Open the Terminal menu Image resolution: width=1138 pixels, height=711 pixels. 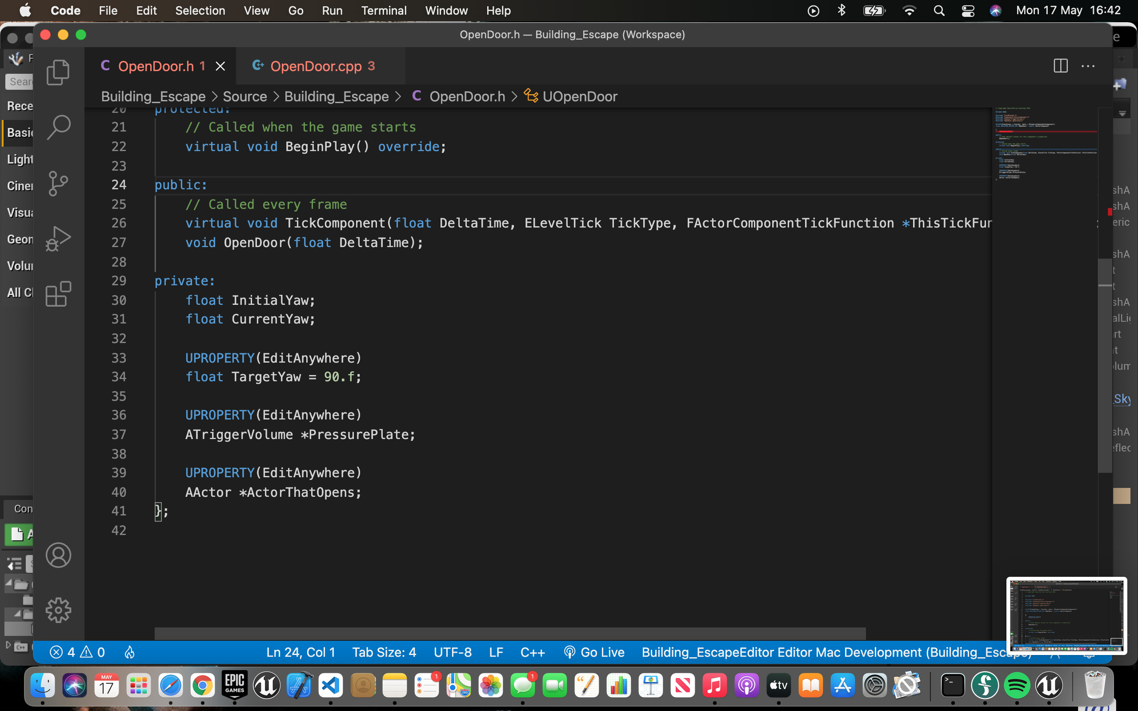point(384,10)
